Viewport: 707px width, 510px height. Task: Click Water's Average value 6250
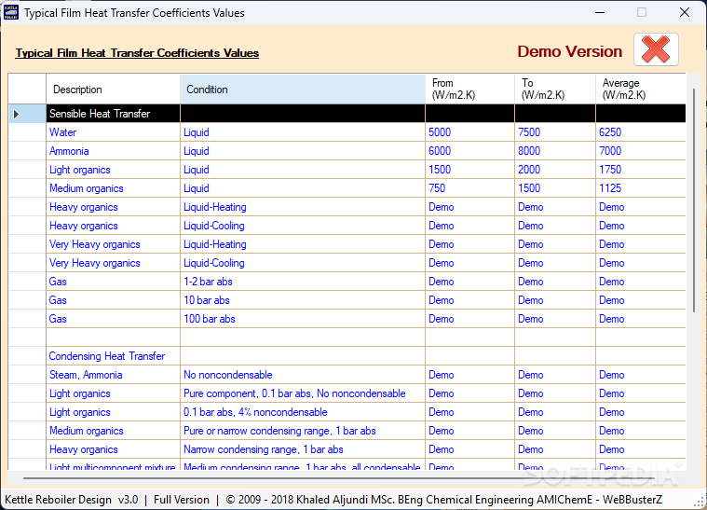pyautogui.click(x=641, y=132)
